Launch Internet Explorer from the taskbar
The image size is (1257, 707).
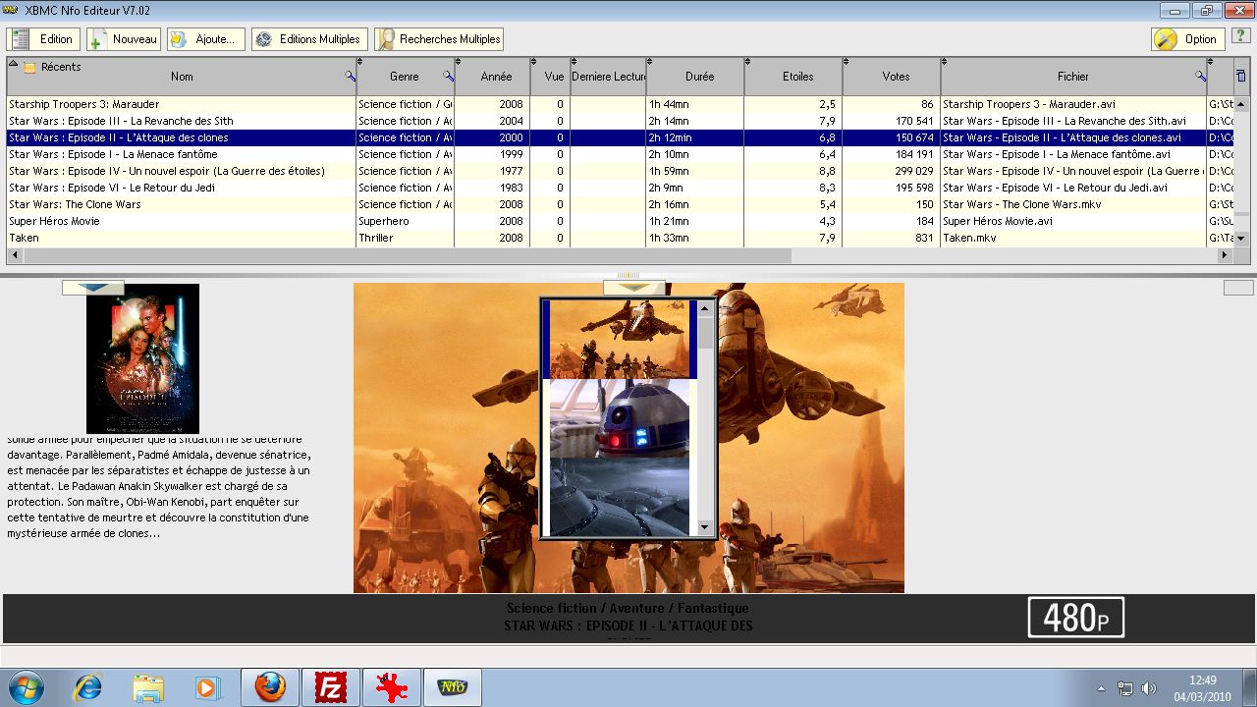click(x=88, y=687)
